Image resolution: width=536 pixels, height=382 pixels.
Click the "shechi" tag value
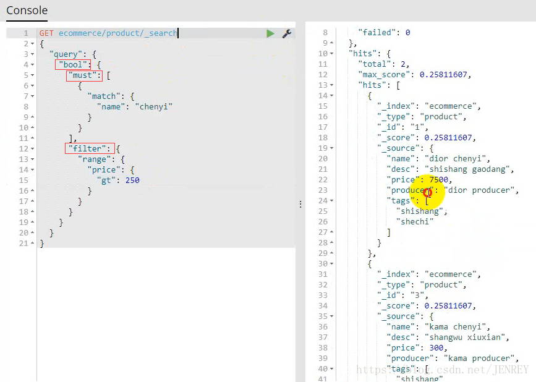(415, 222)
